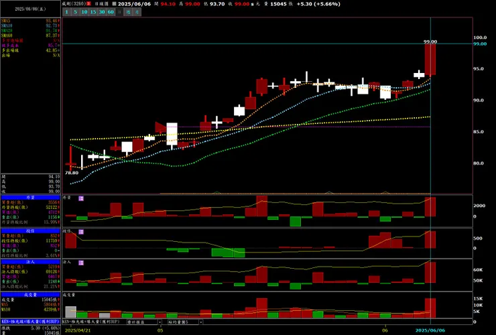This screenshot has height=335, width=496.
Task: Switch to 5-minute chart interval
Action: tap(75, 12)
